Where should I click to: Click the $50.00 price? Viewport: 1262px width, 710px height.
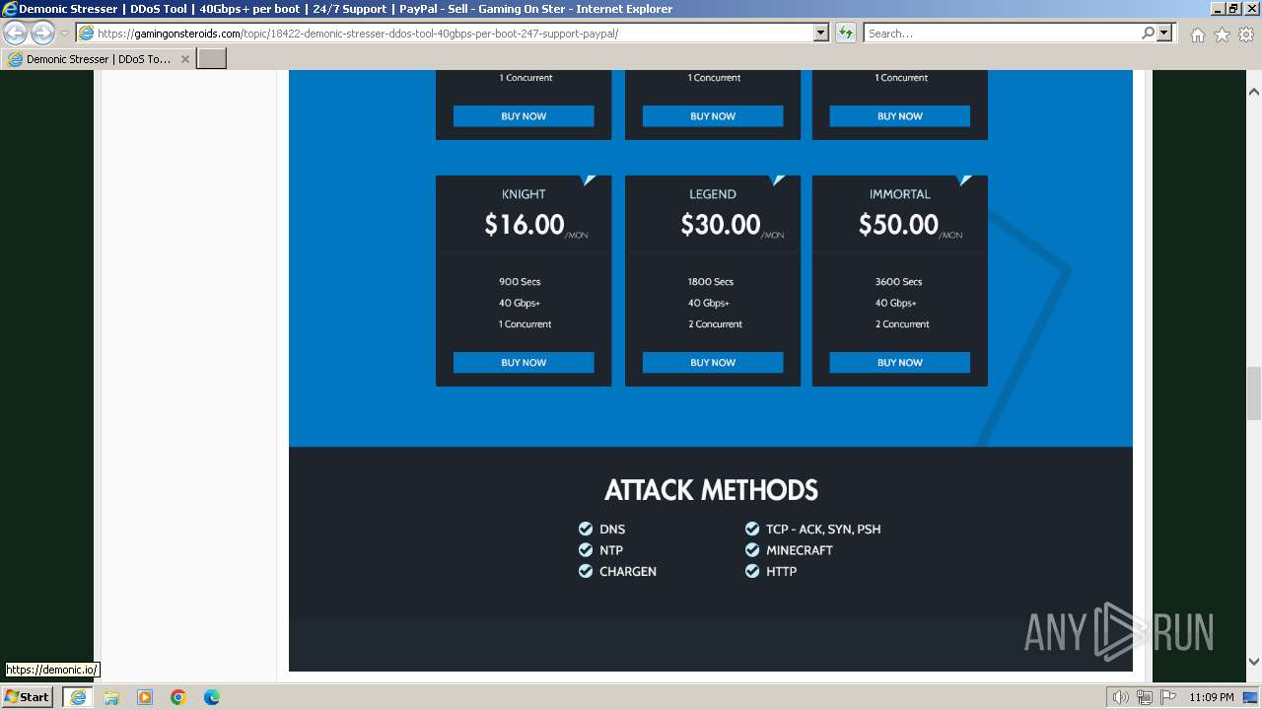click(898, 225)
